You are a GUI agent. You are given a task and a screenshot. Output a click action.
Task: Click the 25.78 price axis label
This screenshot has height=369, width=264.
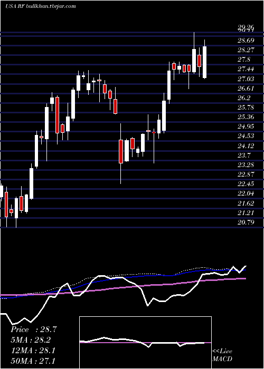[x=246, y=108]
